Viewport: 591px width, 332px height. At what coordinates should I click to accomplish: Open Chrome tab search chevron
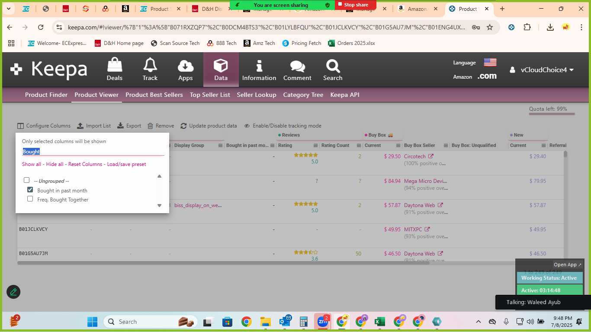coord(8,9)
